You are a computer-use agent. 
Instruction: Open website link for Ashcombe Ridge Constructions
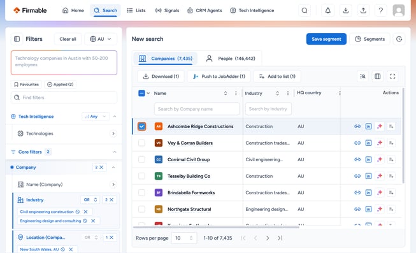pos(357,126)
